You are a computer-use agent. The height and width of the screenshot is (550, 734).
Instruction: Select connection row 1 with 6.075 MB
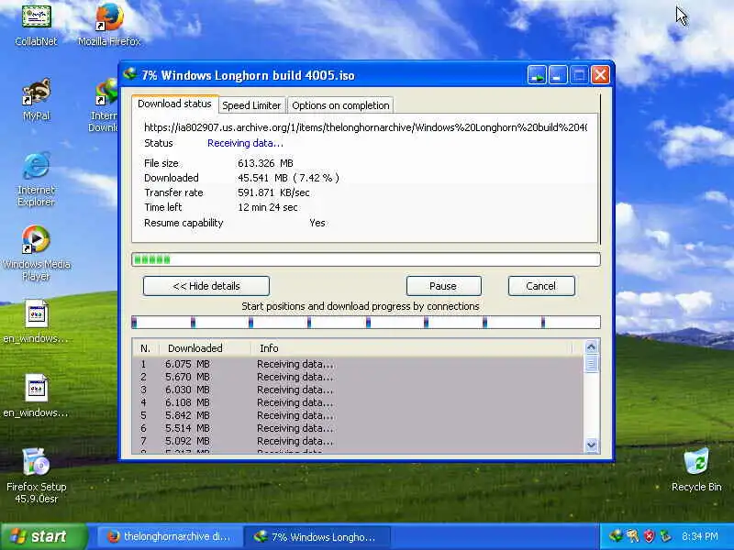coord(358,364)
